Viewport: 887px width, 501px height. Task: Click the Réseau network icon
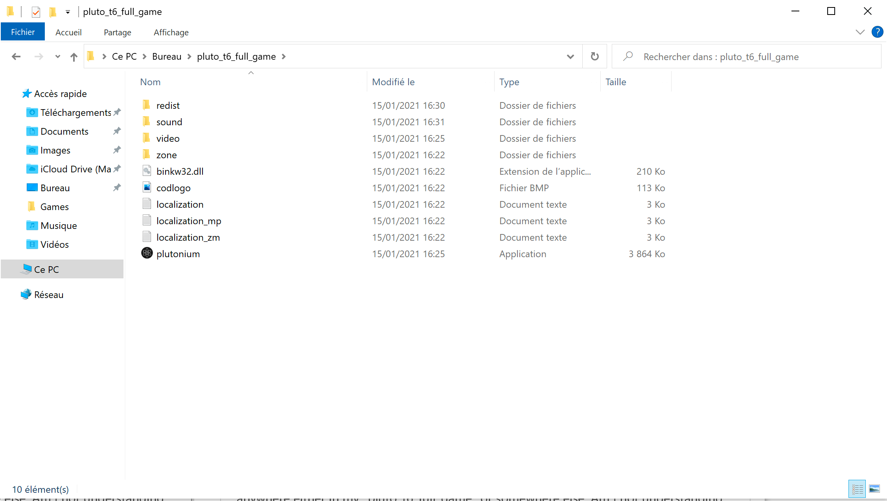(x=26, y=294)
